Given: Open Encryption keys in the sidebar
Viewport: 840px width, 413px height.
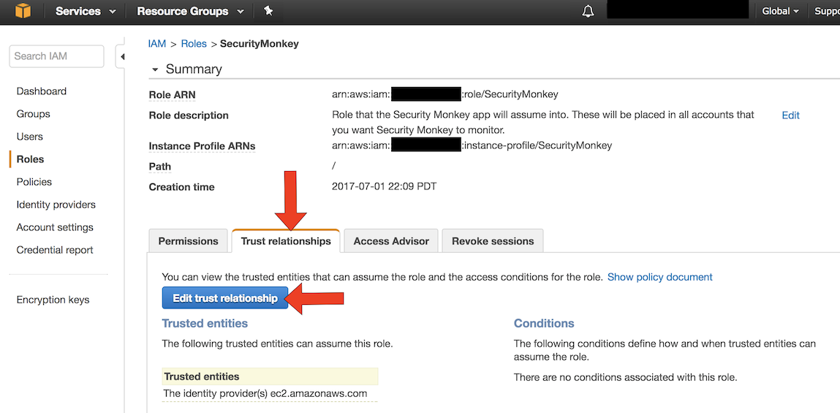Looking at the screenshot, I should click(53, 300).
